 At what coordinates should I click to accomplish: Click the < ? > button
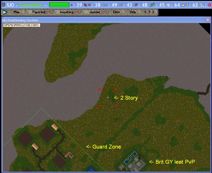[x=149, y=12]
